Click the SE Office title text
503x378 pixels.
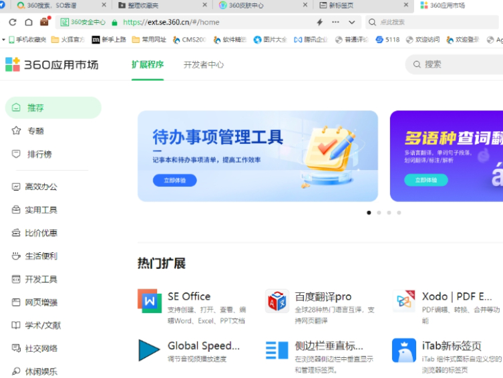coord(189,296)
